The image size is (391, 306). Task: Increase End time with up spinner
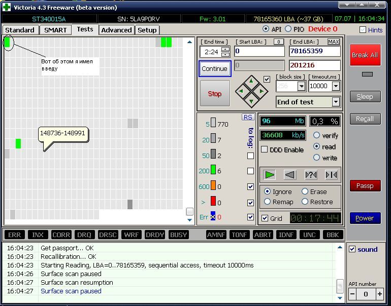click(225, 49)
